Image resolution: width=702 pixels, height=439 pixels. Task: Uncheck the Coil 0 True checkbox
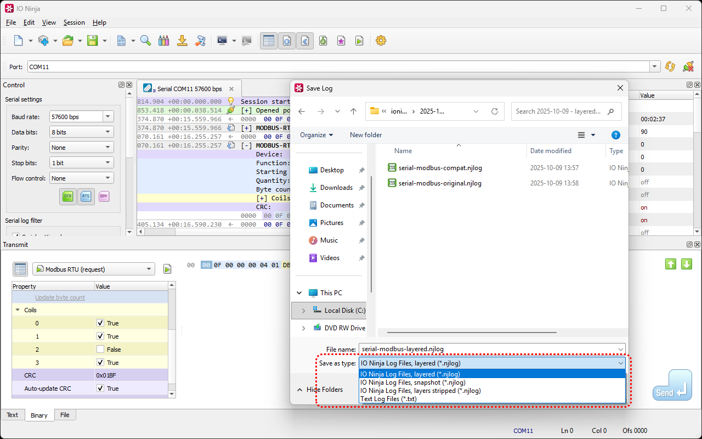[100, 323]
